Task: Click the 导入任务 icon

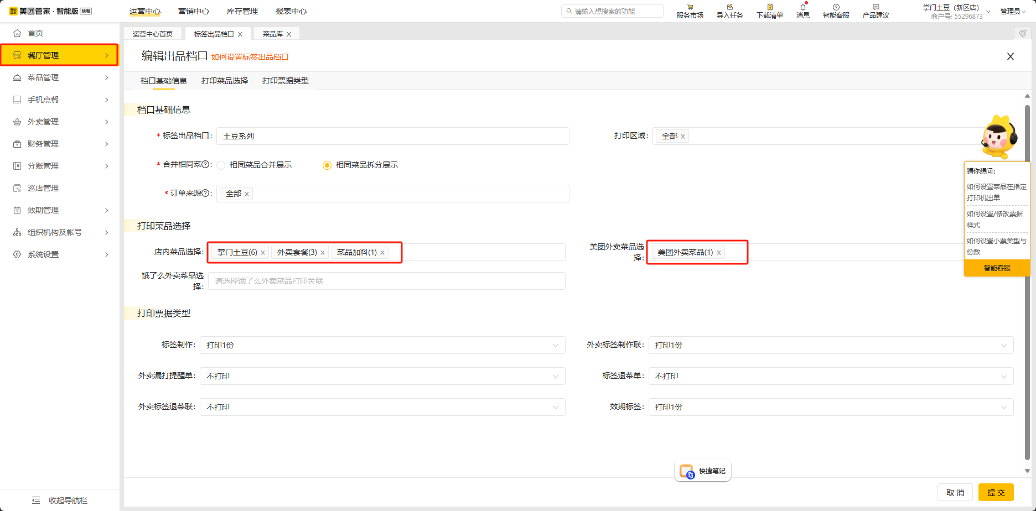Action: (x=729, y=7)
